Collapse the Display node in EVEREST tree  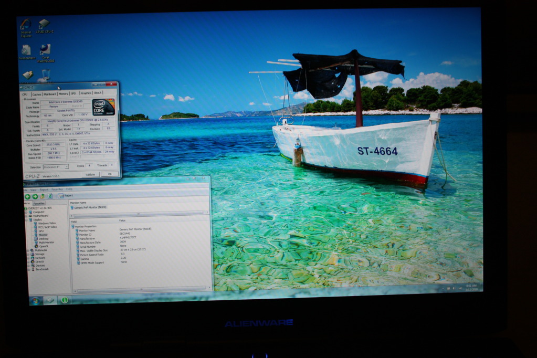[26, 220]
